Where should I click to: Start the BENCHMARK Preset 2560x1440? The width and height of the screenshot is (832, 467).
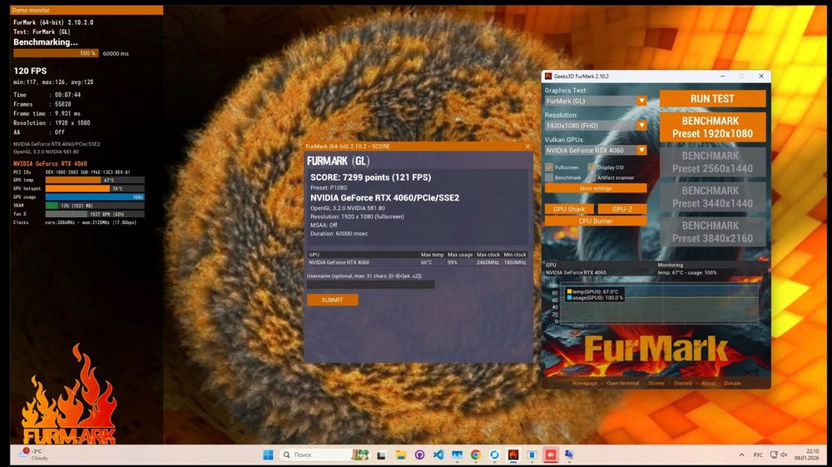click(713, 161)
